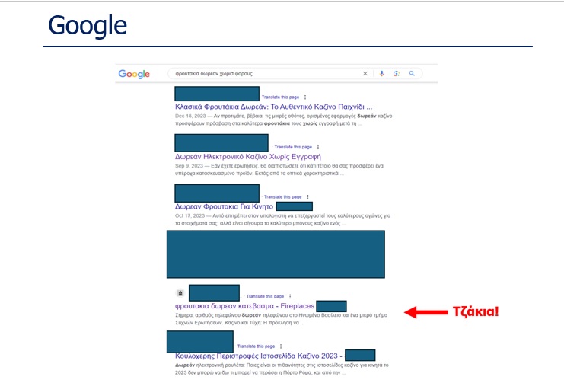Translate this page for Κλασικά Φρουτάκια result

click(x=280, y=97)
